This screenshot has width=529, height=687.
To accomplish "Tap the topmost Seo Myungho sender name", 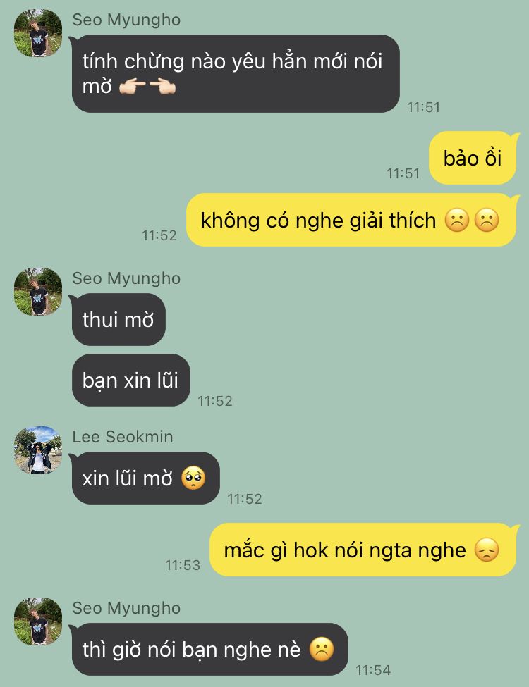I will pyautogui.click(x=126, y=20).
